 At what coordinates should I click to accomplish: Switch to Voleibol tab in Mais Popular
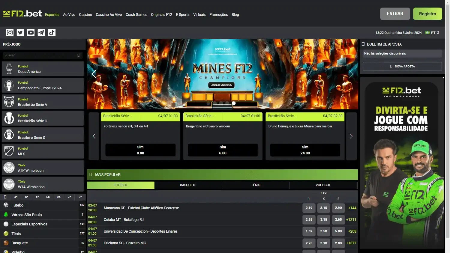click(x=323, y=185)
